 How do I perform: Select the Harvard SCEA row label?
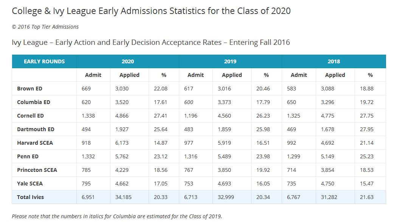(x=35, y=143)
